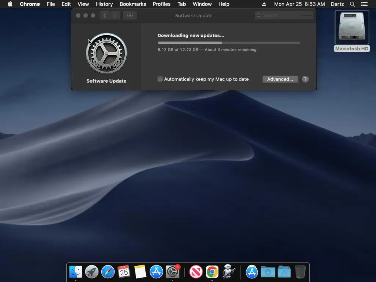Open the Bookmarks menu
Image resolution: width=376 pixels, height=282 pixels.
[133, 4]
